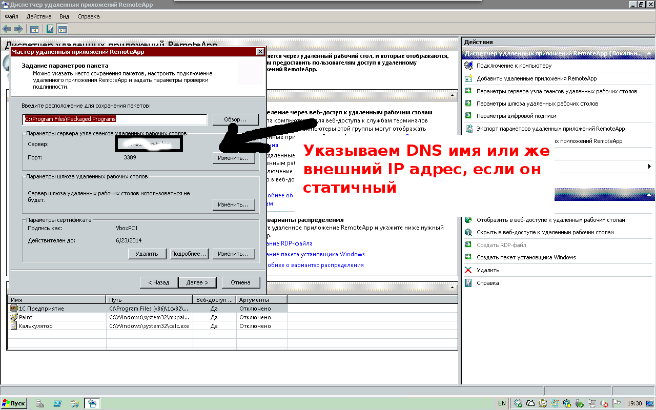Expand the right-arrow section in Actions pane
This screenshot has width=656, height=410.
[x=650, y=166]
